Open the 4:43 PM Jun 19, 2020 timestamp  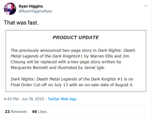tap(24, 99)
